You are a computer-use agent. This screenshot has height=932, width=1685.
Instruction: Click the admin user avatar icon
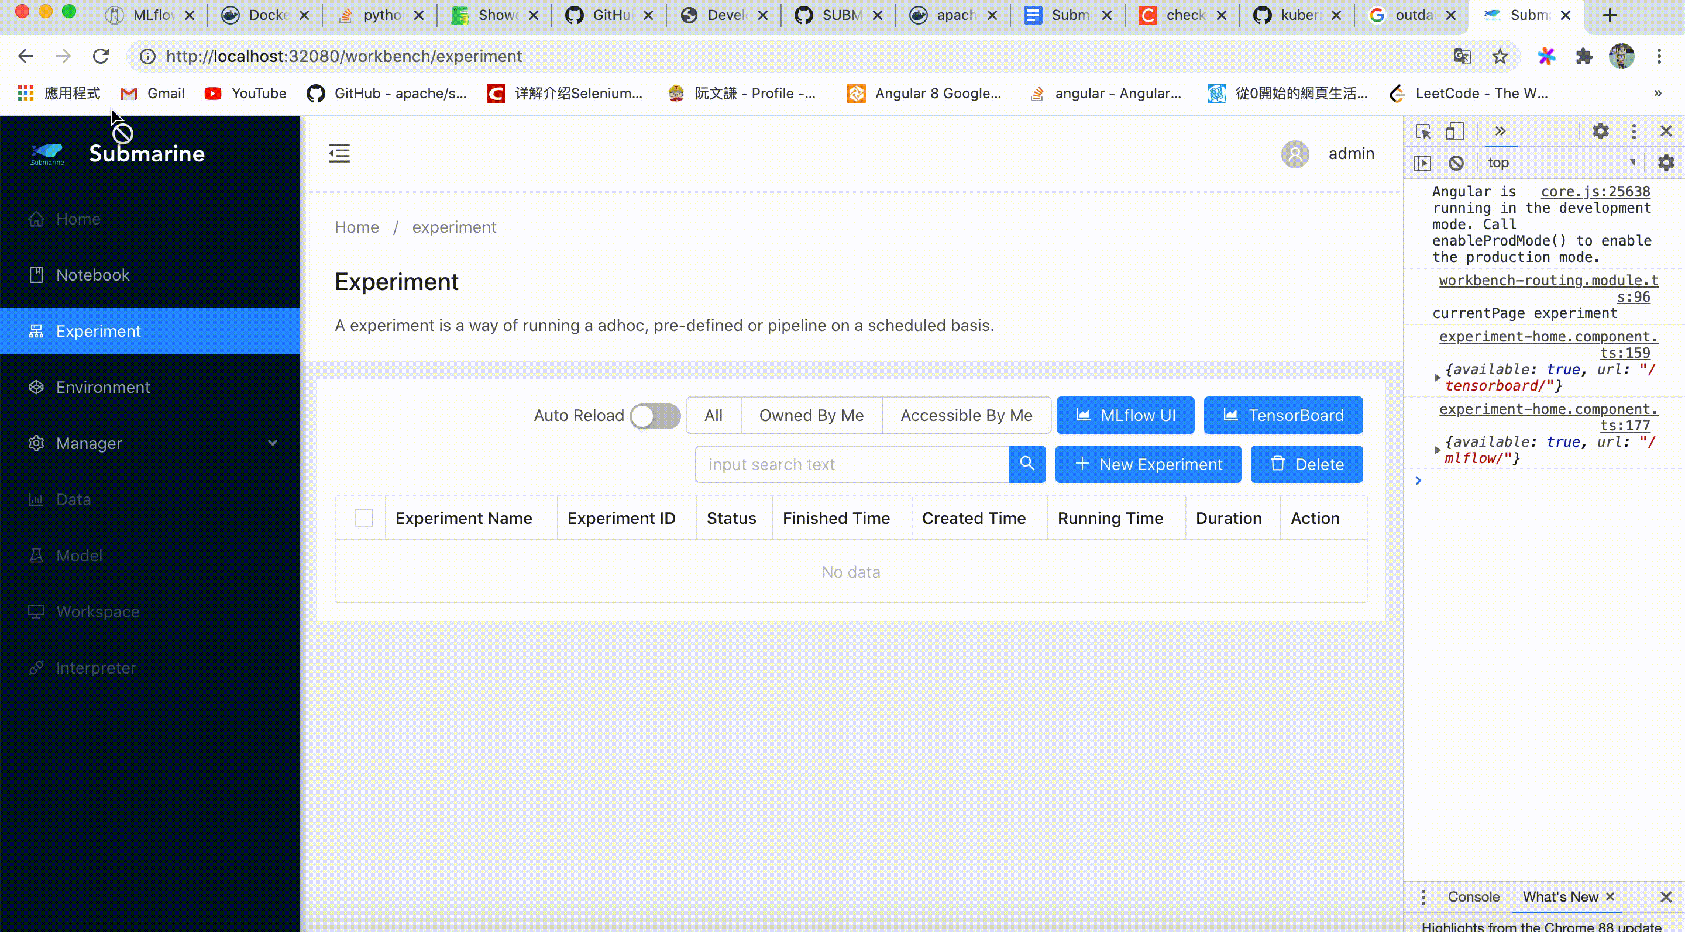coord(1295,154)
